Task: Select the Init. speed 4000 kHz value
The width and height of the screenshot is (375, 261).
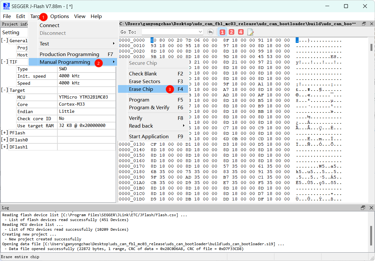Action: click(86, 76)
